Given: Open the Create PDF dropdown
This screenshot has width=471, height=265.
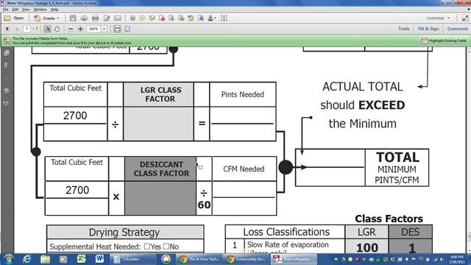Looking at the screenshot, I should point(46,18).
